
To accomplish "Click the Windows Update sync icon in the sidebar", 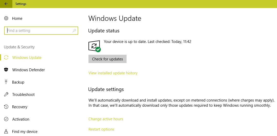I will coord(6,58).
